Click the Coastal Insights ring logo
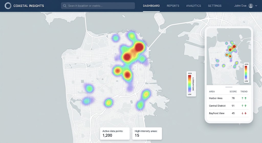The width and height of the screenshot is (262, 143). (x=8, y=6)
